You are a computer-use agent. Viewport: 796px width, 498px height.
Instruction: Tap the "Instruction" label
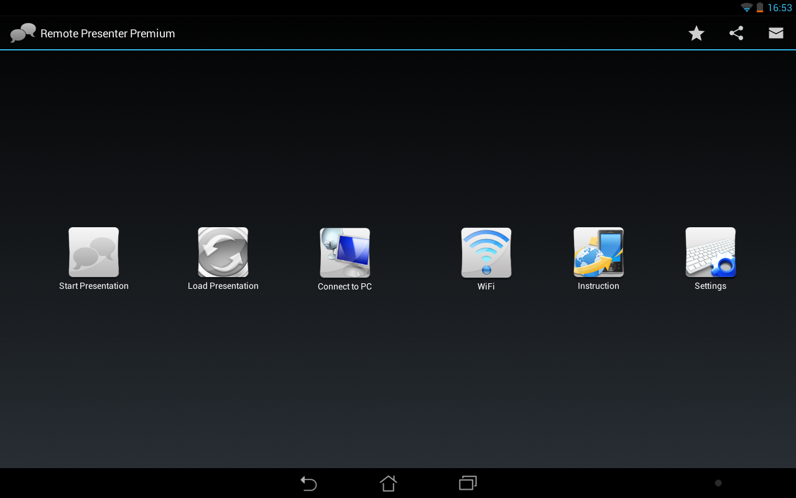pyautogui.click(x=598, y=286)
